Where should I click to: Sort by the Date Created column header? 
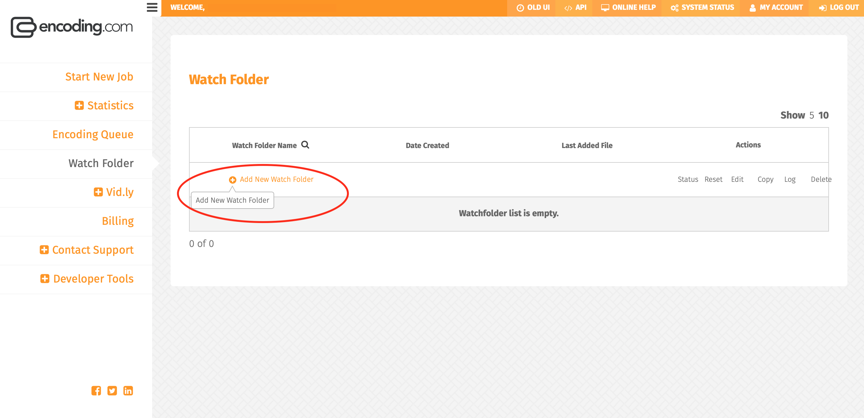click(x=427, y=145)
